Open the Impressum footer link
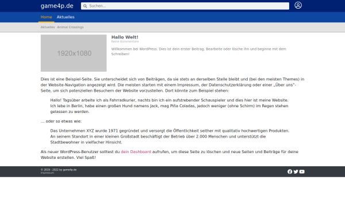This screenshot has width=345, height=215. (47, 173)
